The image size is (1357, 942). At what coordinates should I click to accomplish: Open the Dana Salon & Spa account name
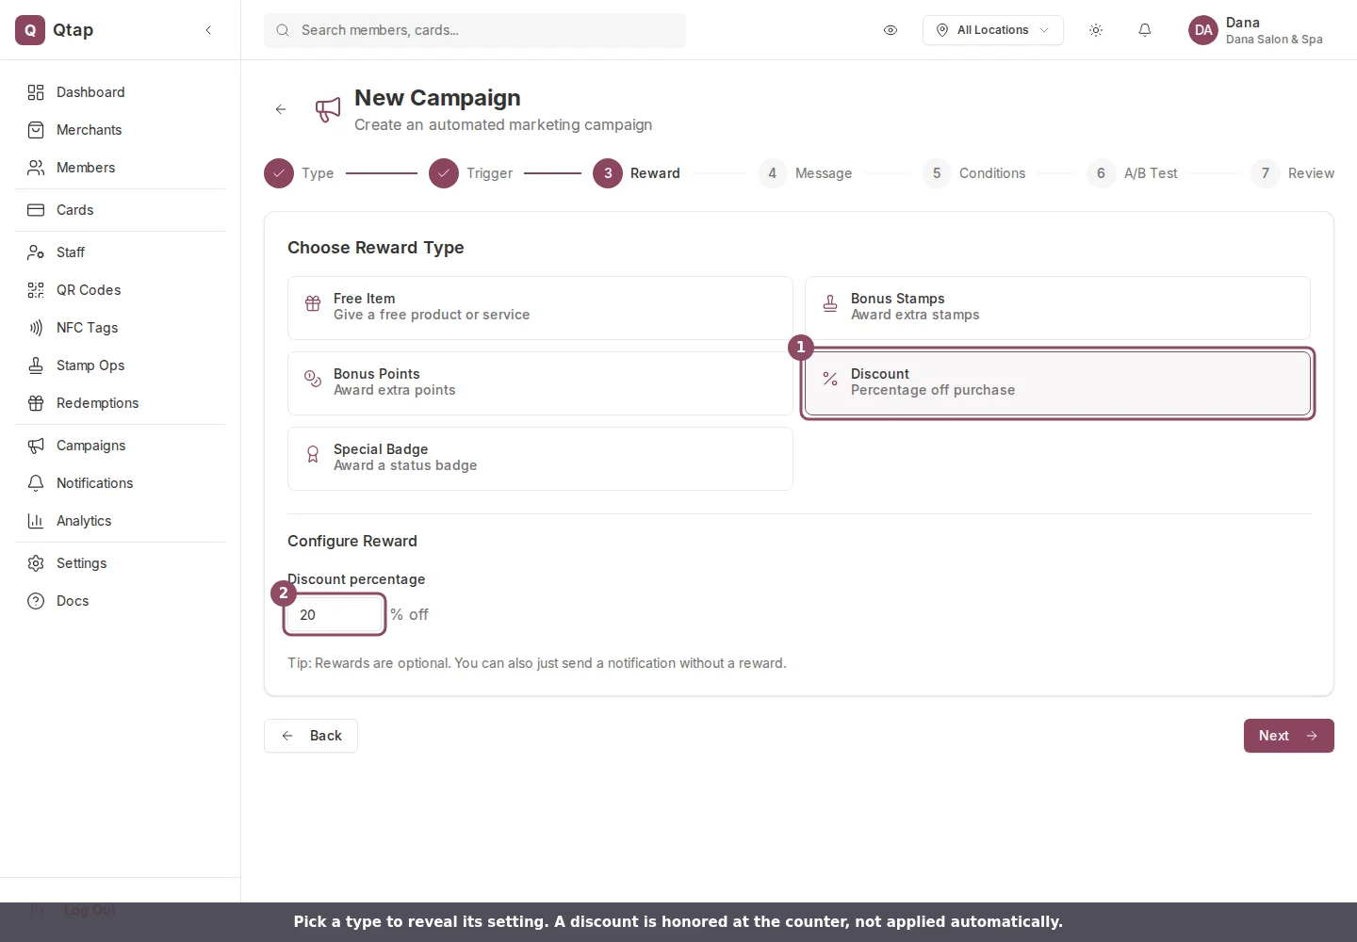(x=1274, y=40)
